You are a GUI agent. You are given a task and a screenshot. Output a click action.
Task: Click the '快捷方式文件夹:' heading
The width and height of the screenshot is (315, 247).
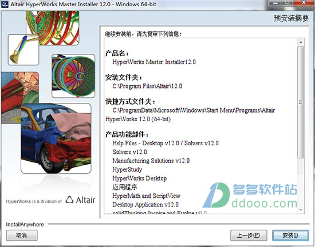(131, 102)
